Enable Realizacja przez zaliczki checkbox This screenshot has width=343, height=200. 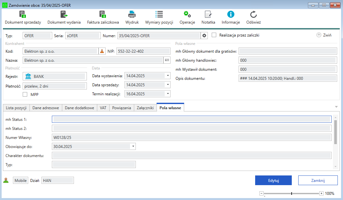pyautogui.click(x=214, y=35)
